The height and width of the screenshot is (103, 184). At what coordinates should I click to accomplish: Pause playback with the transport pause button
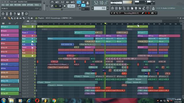(56, 6)
